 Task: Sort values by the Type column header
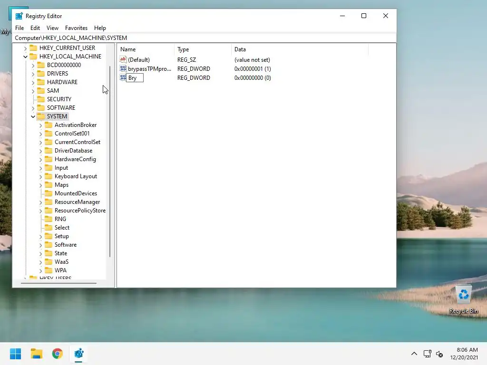203,49
